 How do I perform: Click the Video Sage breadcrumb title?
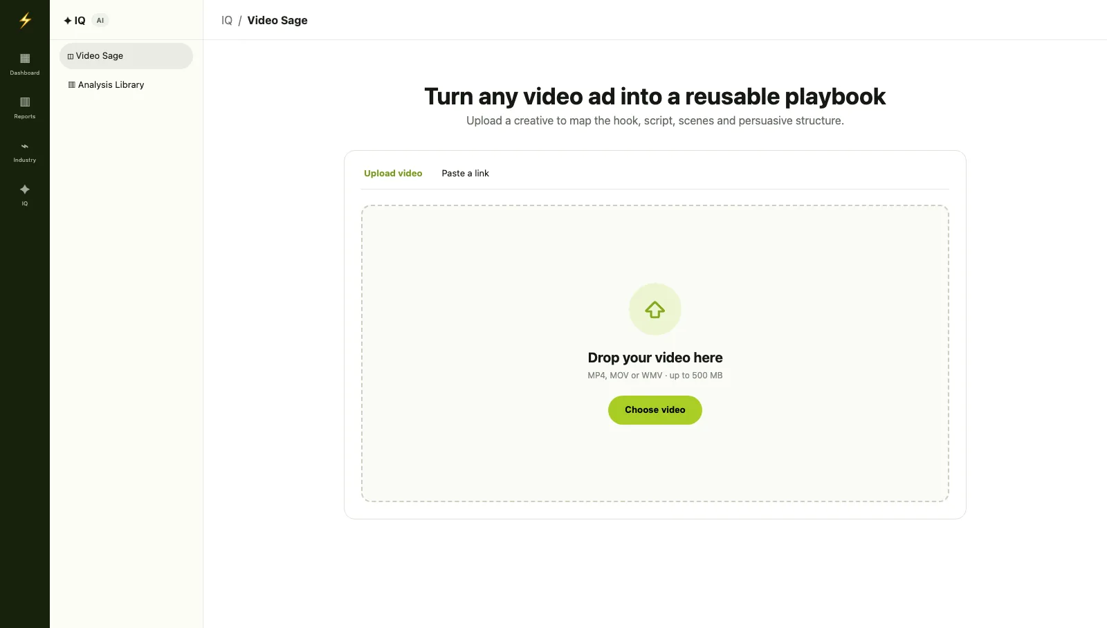[277, 21]
